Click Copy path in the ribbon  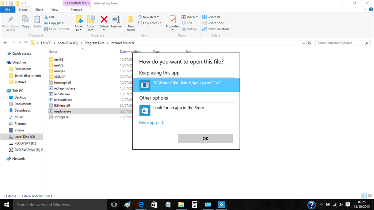(54, 23)
